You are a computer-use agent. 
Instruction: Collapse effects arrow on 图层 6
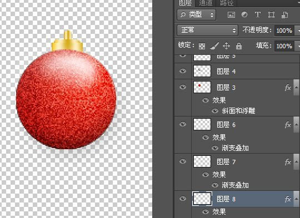tap(296, 125)
